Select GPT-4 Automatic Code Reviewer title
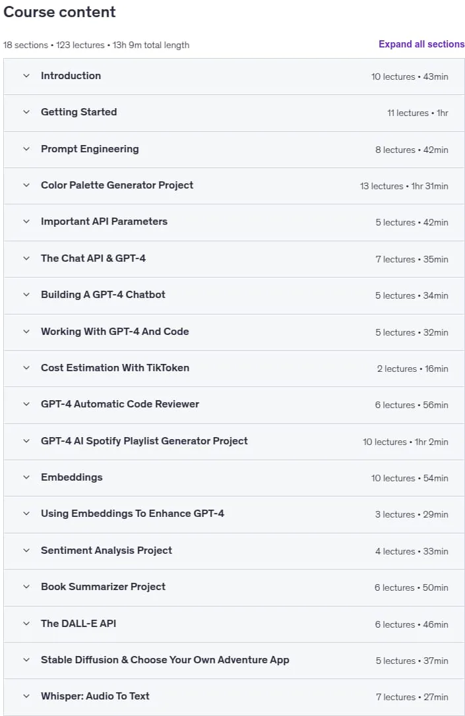Viewport: 465px width, 716px height. [120, 404]
